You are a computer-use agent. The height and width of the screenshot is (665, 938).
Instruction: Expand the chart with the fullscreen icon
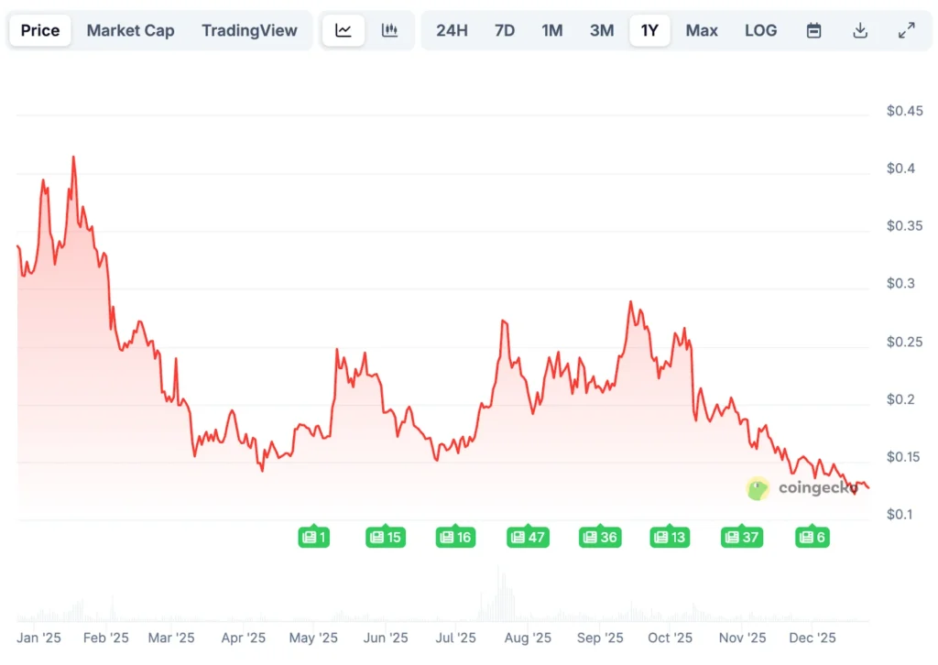point(906,29)
